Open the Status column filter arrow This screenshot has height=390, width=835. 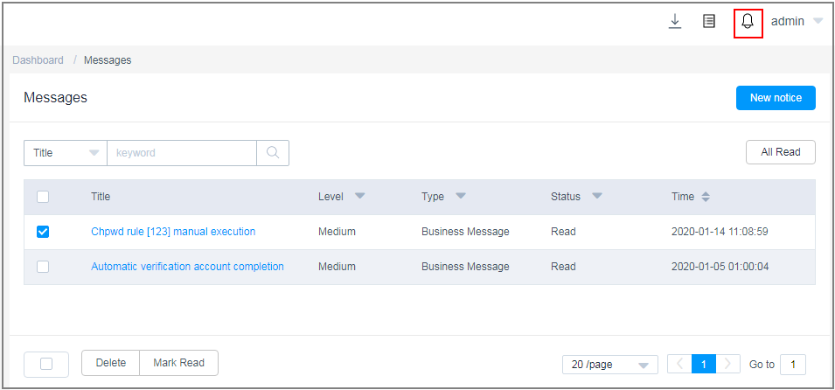597,196
